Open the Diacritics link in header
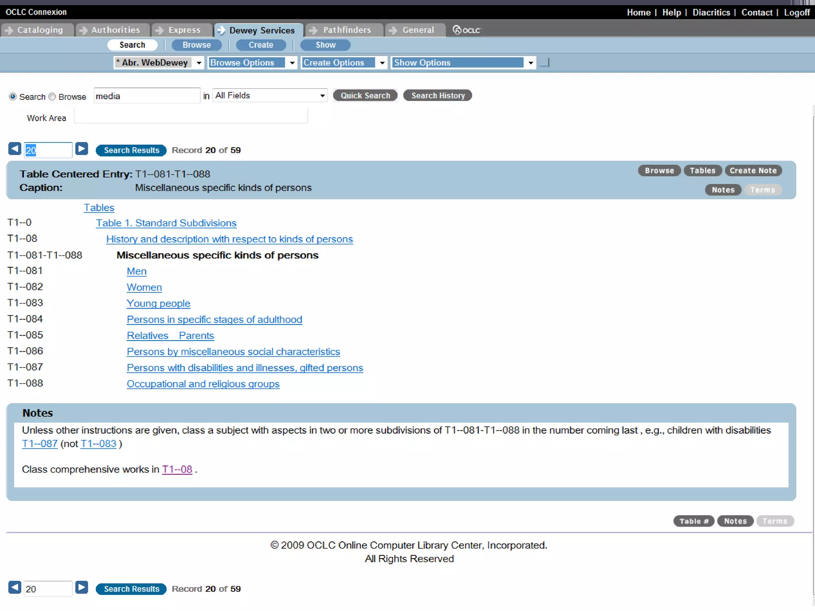 click(x=711, y=12)
